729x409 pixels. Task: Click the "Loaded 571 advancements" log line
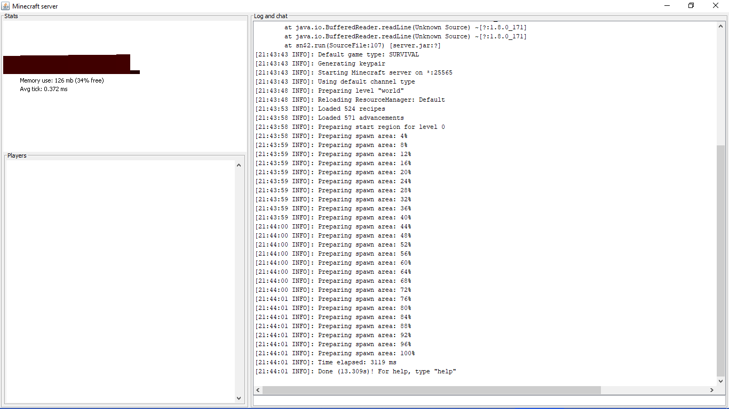pyautogui.click(x=329, y=118)
